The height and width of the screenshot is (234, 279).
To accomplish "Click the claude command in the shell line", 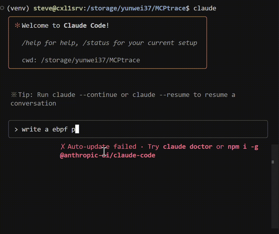I will coord(205,8).
